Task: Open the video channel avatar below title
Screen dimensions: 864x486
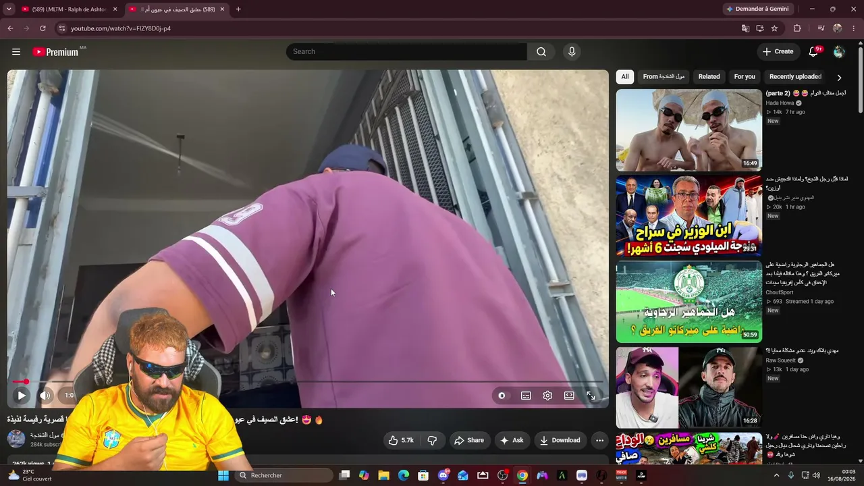Action: 16,439
